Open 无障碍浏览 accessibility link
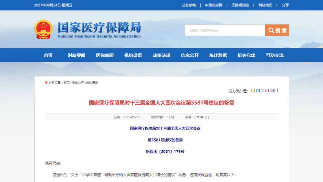 (x=240, y=5)
